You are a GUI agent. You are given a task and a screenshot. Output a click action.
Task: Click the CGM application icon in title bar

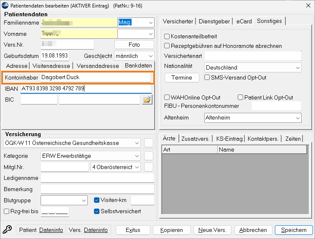pos(5,5)
